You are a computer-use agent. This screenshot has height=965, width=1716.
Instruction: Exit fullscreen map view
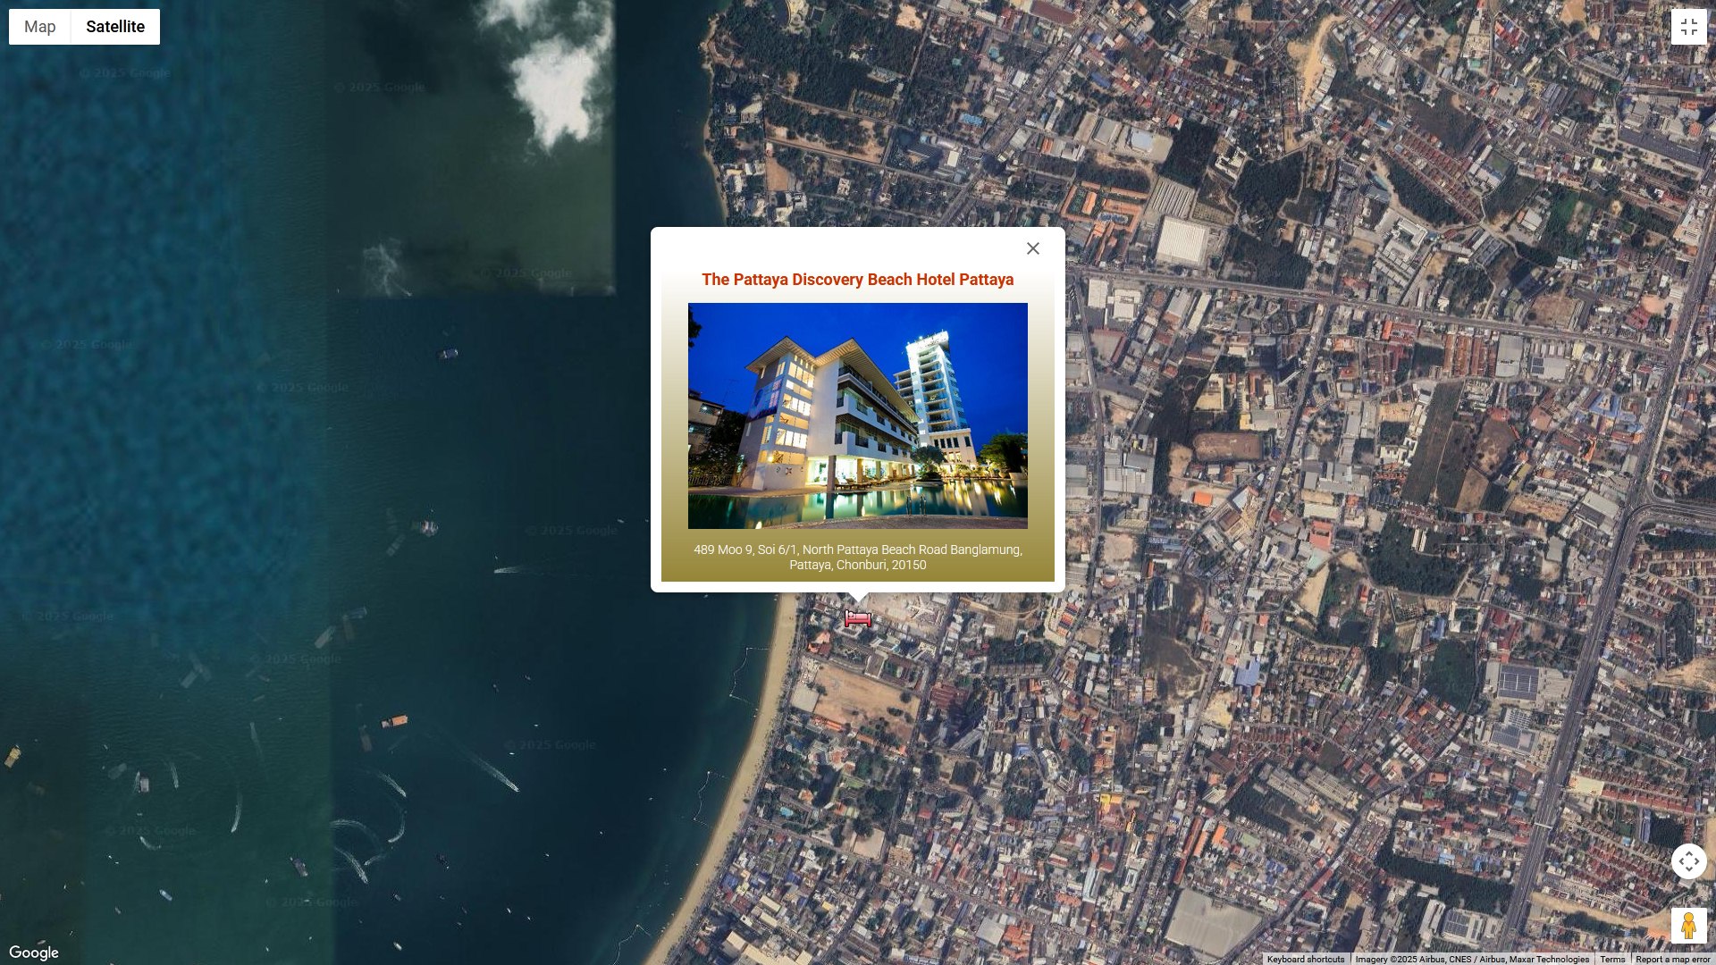point(1688,27)
